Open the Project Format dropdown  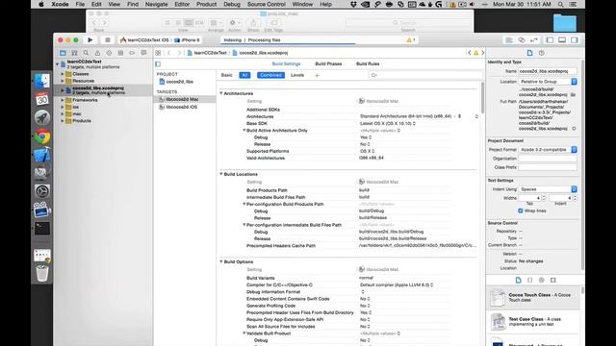pyautogui.click(x=548, y=150)
